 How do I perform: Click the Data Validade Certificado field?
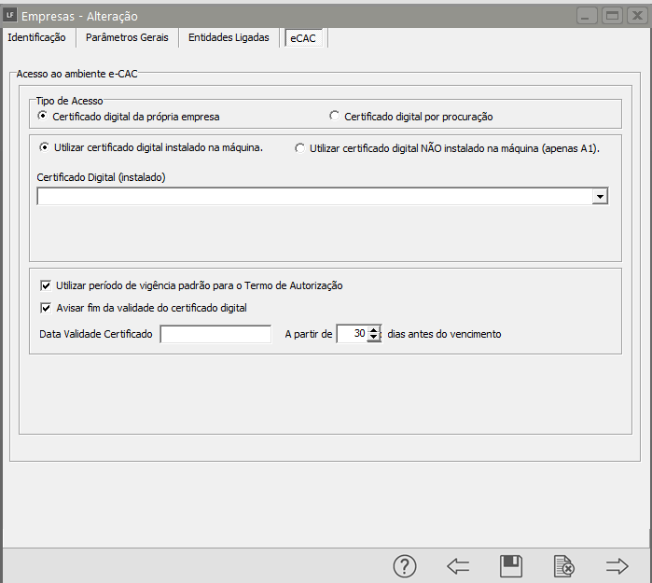click(215, 334)
